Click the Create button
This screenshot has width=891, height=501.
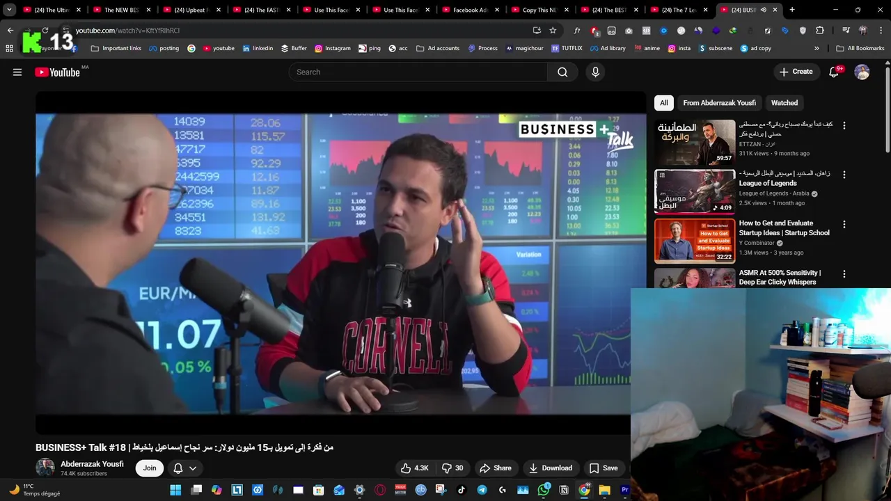point(796,72)
